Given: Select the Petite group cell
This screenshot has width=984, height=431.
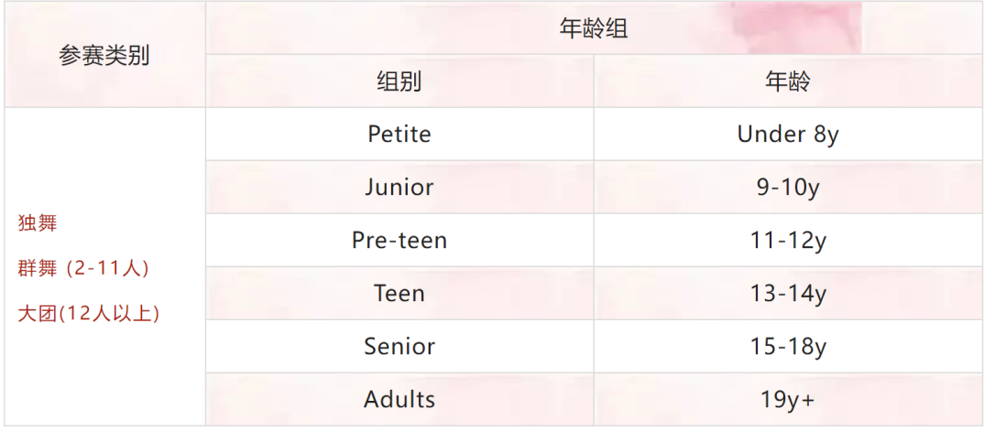Looking at the screenshot, I should click(399, 135).
